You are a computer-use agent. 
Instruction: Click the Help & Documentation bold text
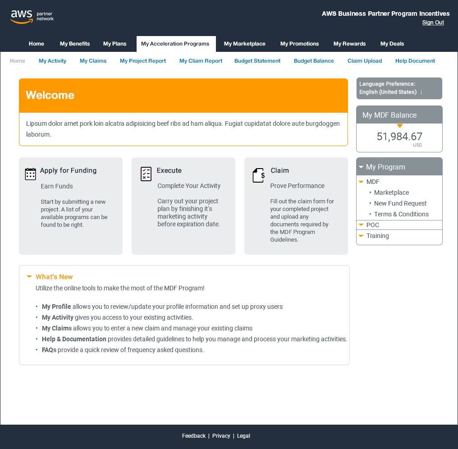pos(74,339)
